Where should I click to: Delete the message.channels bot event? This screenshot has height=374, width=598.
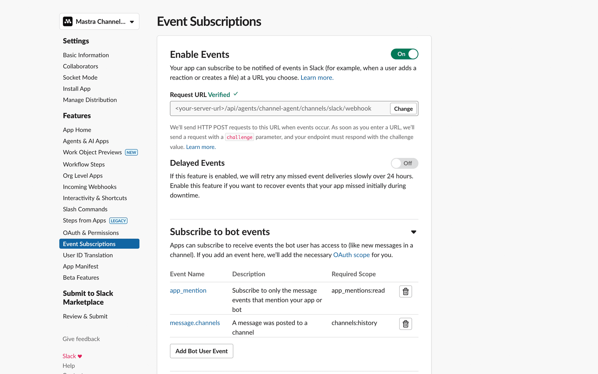tap(405, 324)
